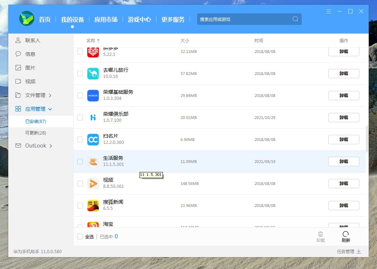Open the 游戏中心 tab

[x=139, y=19]
